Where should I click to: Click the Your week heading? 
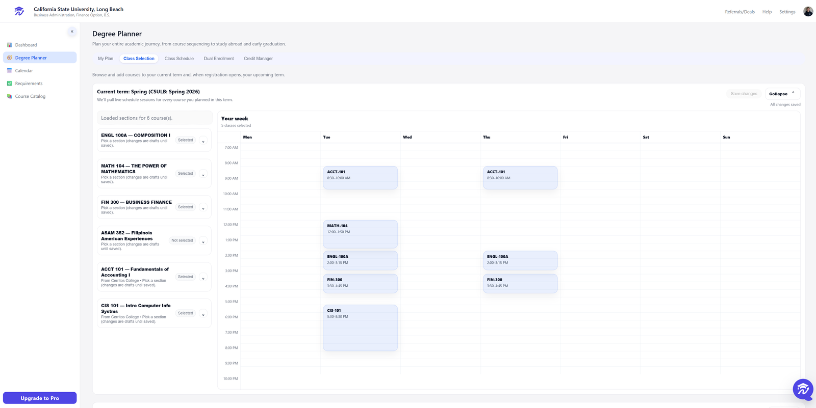[x=235, y=119]
